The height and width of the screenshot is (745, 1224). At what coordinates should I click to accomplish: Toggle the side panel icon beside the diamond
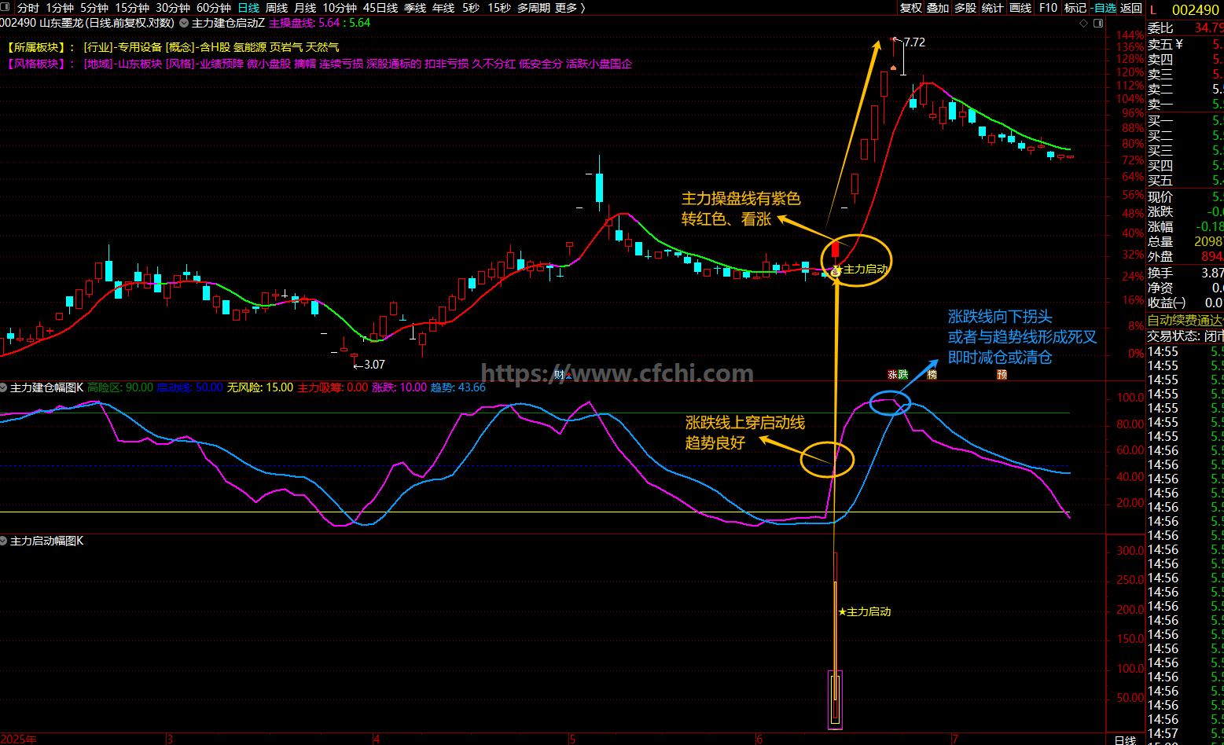click(1098, 24)
